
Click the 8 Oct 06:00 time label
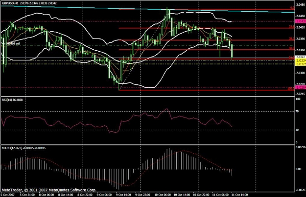tap(47, 195)
